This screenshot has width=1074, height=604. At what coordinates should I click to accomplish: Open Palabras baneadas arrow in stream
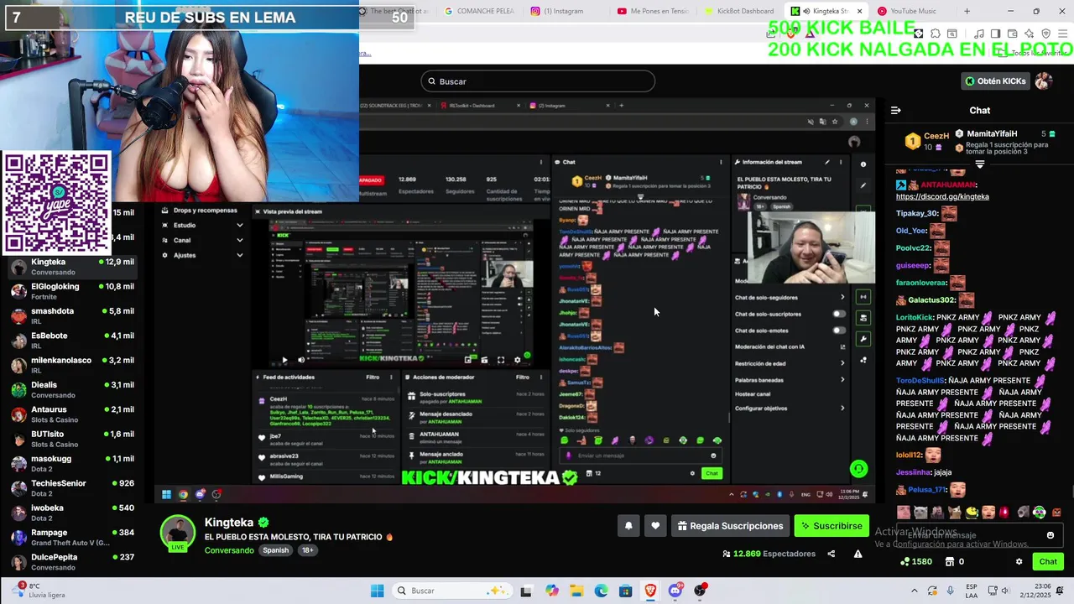pos(842,380)
